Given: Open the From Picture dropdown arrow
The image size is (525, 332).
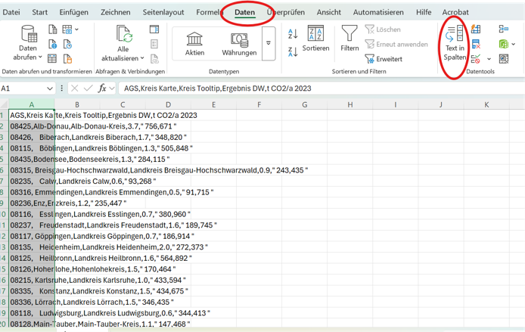Looking at the screenshot, I should click(76, 29).
